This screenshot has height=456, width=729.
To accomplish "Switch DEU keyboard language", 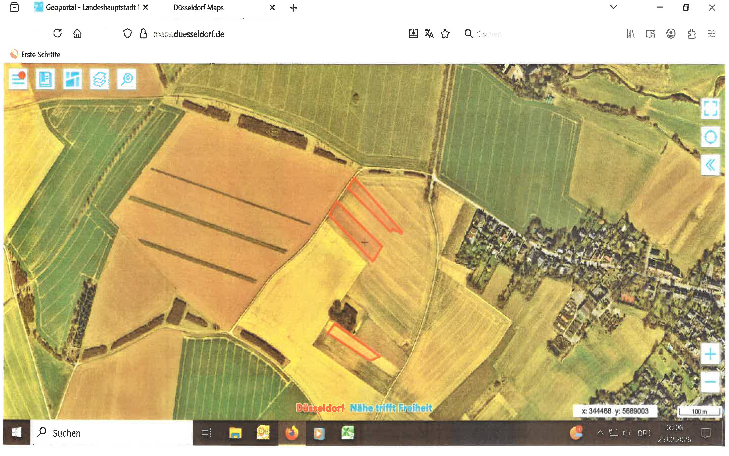I will 644,433.
